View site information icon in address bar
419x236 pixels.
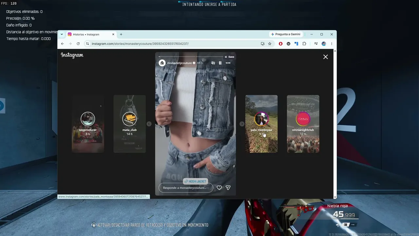87,44
